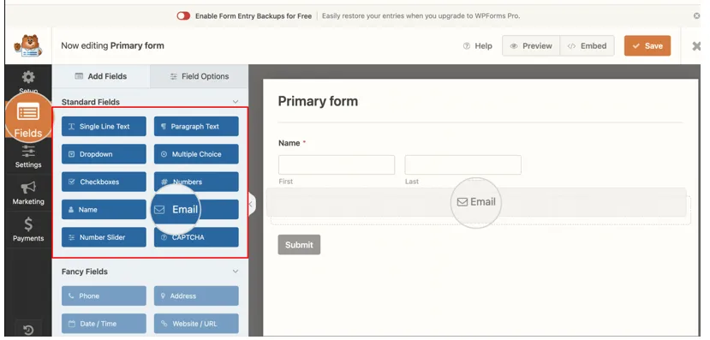Image resolution: width=710 pixels, height=340 pixels.
Task: Open the form Preview
Action: pos(531,45)
